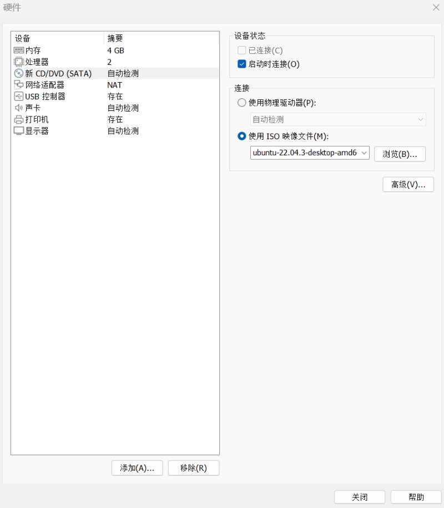This screenshot has width=444, height=508.
Task: Click the USB controller (USB 控制器) icon
Action: (x=18, y=96)
